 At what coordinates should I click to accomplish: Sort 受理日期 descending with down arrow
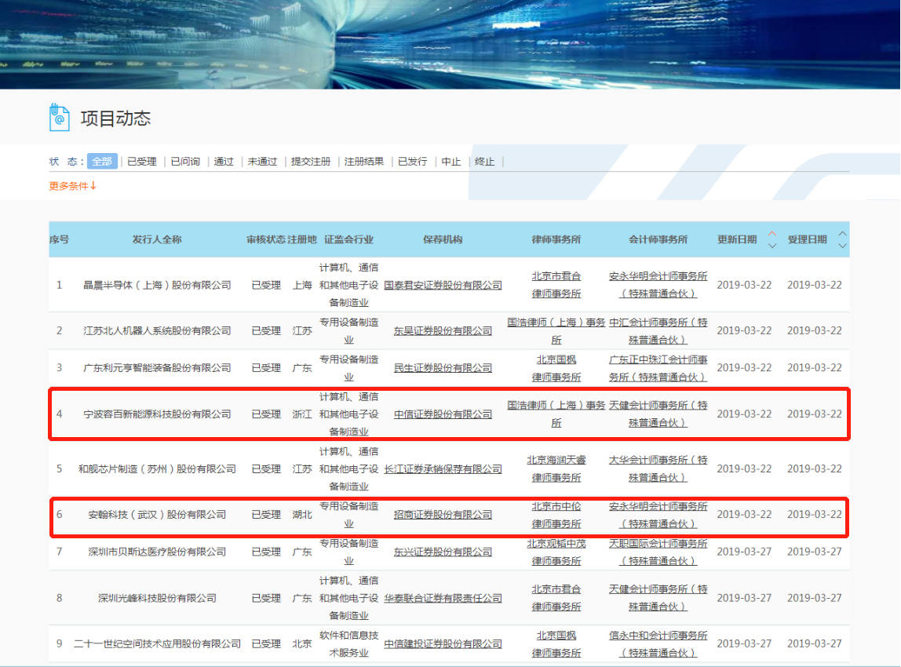[842, 246]
